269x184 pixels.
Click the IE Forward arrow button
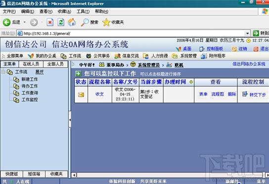click(x=34, y=22)
